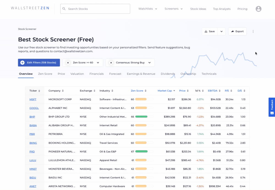
Task: Click the $389.29B market cap value
Action: click(x=169, y=117)
